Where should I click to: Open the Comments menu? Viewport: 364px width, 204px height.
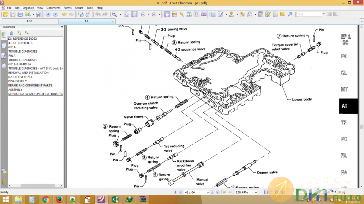(53, 8)
